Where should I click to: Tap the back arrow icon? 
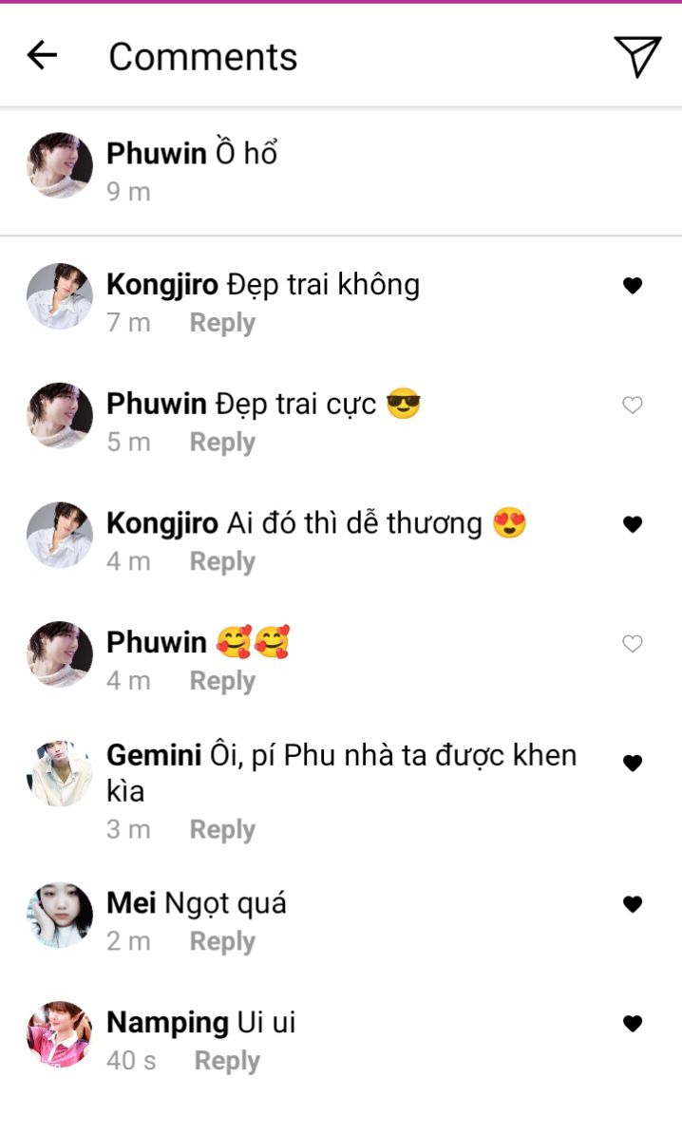[42, 55]
